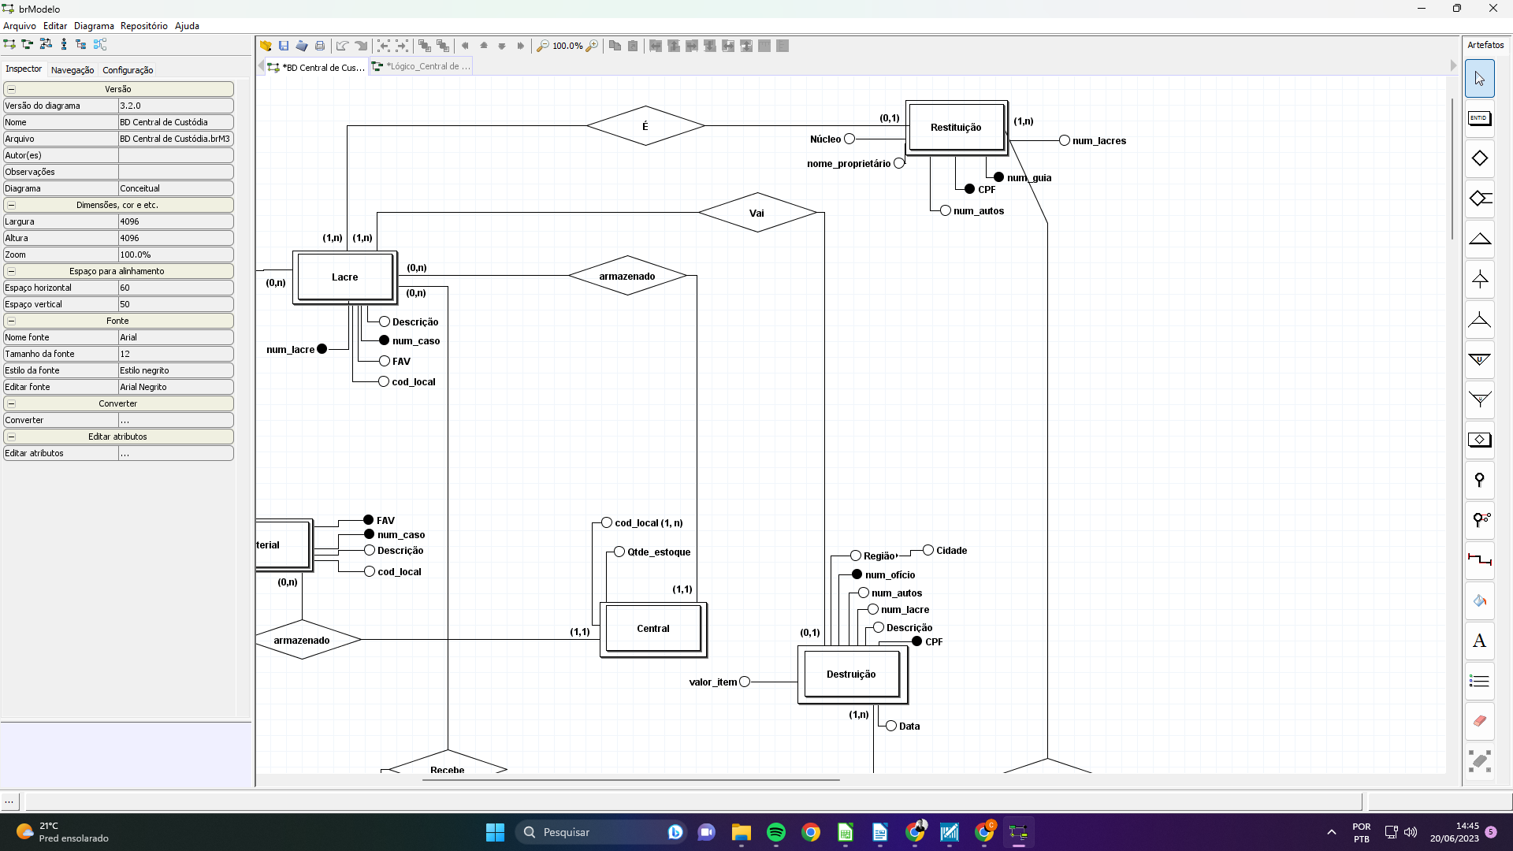Select the Destruição entity box
Screen dimensions: 1513x851
click(851, 674)
